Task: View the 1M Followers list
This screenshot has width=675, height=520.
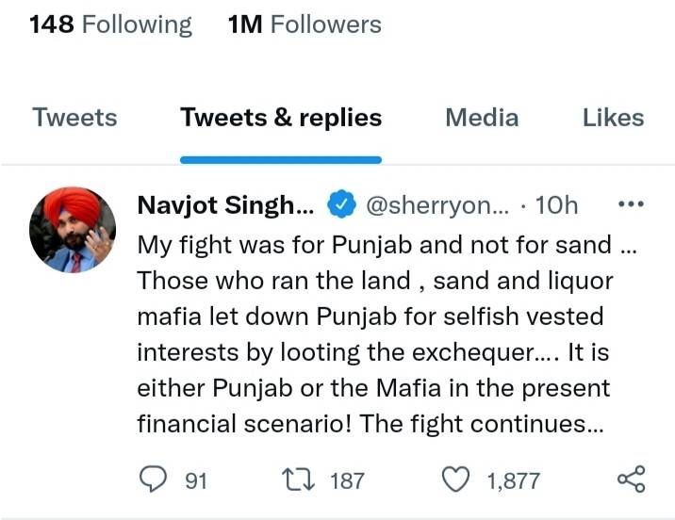Action: [305, 24]
